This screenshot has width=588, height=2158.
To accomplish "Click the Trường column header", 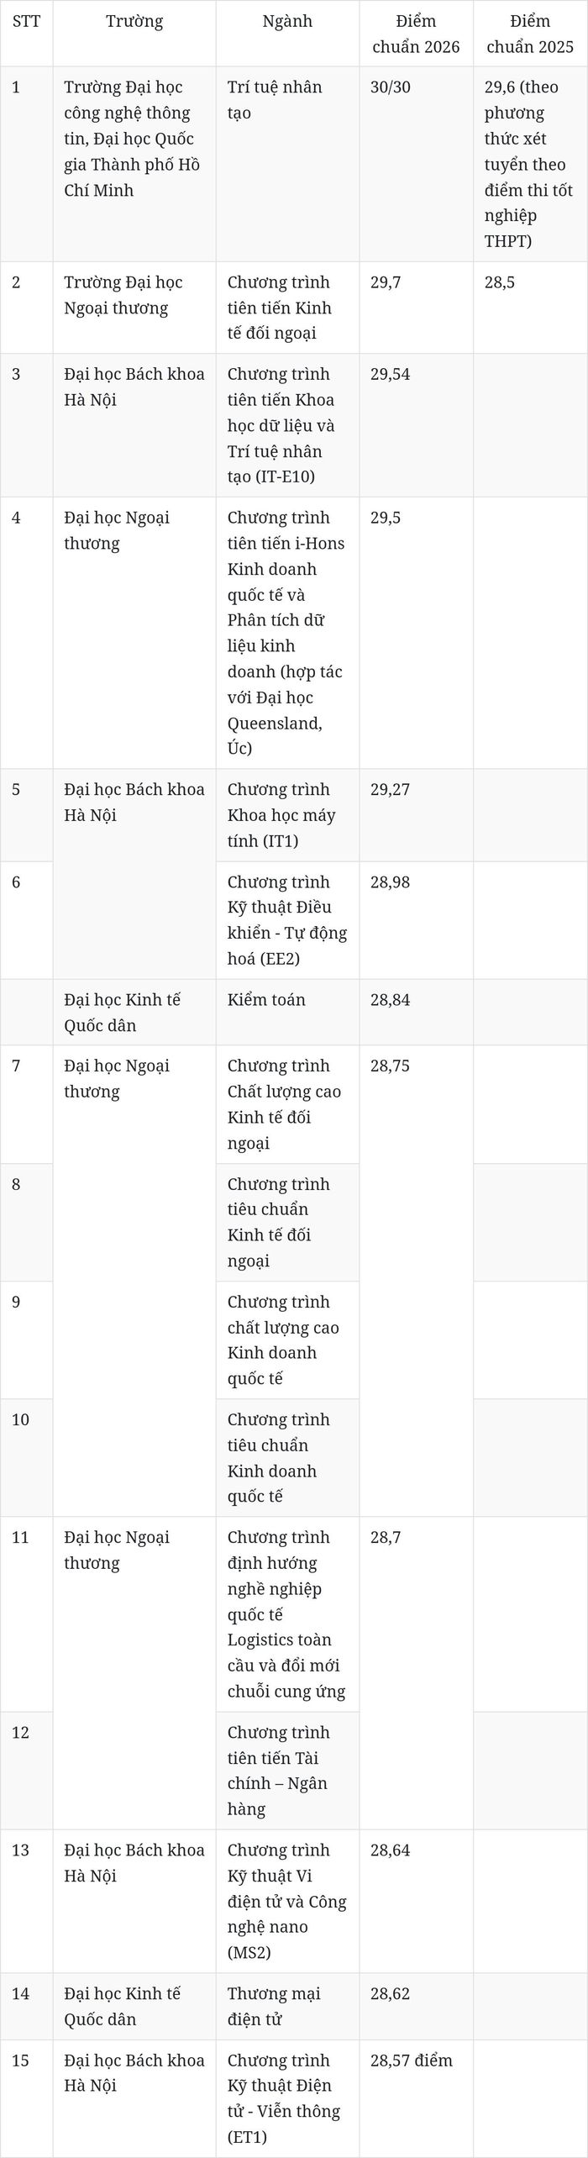I will click(x=134, y=34).
